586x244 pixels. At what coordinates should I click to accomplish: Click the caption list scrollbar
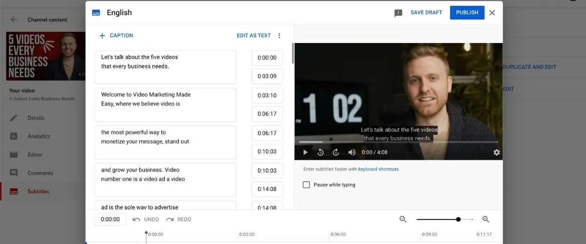coord(293,54)
